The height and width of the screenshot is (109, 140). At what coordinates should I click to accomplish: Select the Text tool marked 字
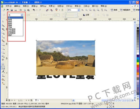coord(3,60)
